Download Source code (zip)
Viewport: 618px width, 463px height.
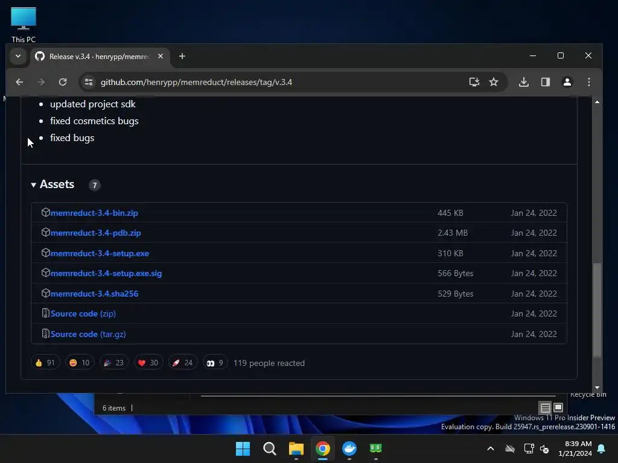pos(83,313)
